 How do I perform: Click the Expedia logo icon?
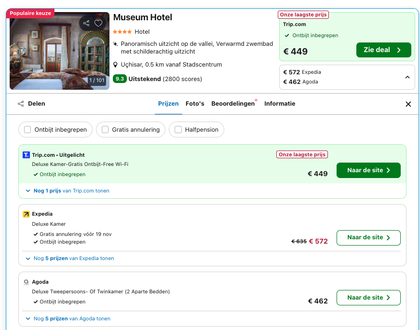[x=26, y=214]
